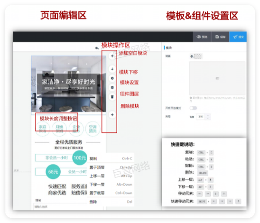Screen dimensions: 260x223
Task: Add a blank module below the banner
Action: 112,114
